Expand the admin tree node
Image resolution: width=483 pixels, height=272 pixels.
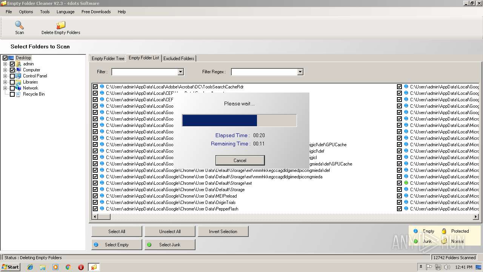(x=5, y=64)
